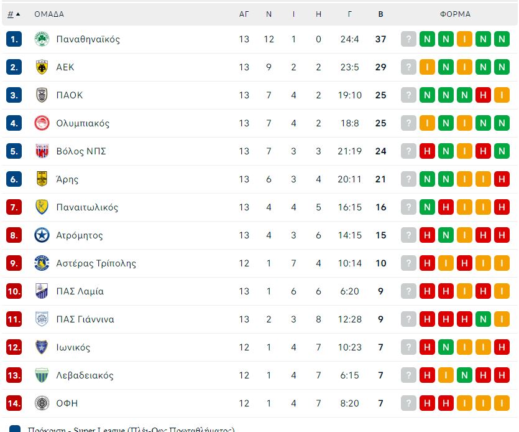Click the rank 14 position badge
519x432 pixels.
coord(14,403)
